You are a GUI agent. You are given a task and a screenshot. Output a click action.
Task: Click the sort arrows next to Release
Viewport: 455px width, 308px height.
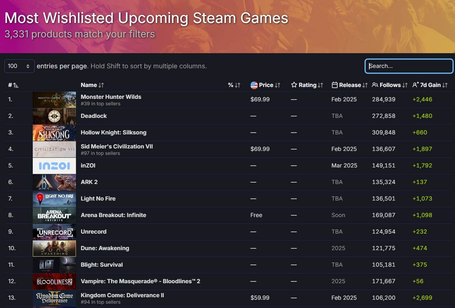365,85
